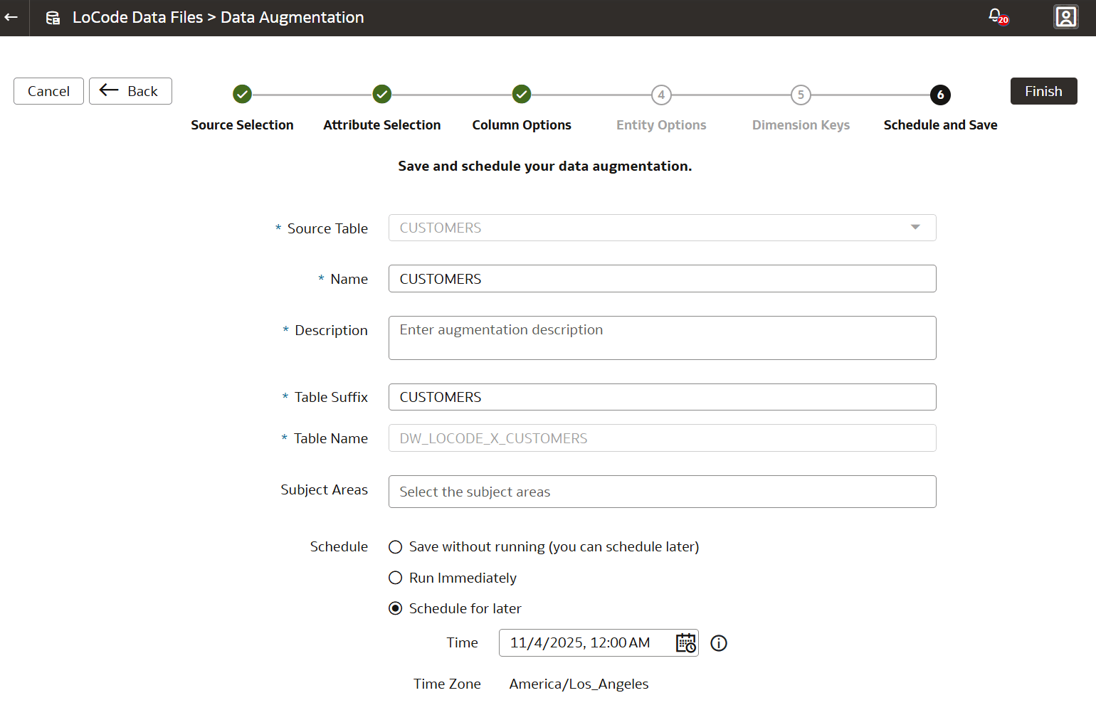Click the back arrow in the top bar

click(11, 17)
